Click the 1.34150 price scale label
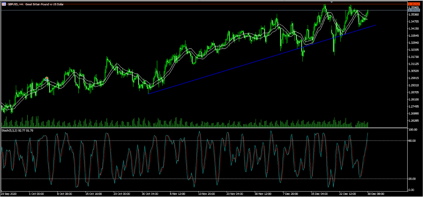This screenshot has height=197, width=423. (413, 29)
